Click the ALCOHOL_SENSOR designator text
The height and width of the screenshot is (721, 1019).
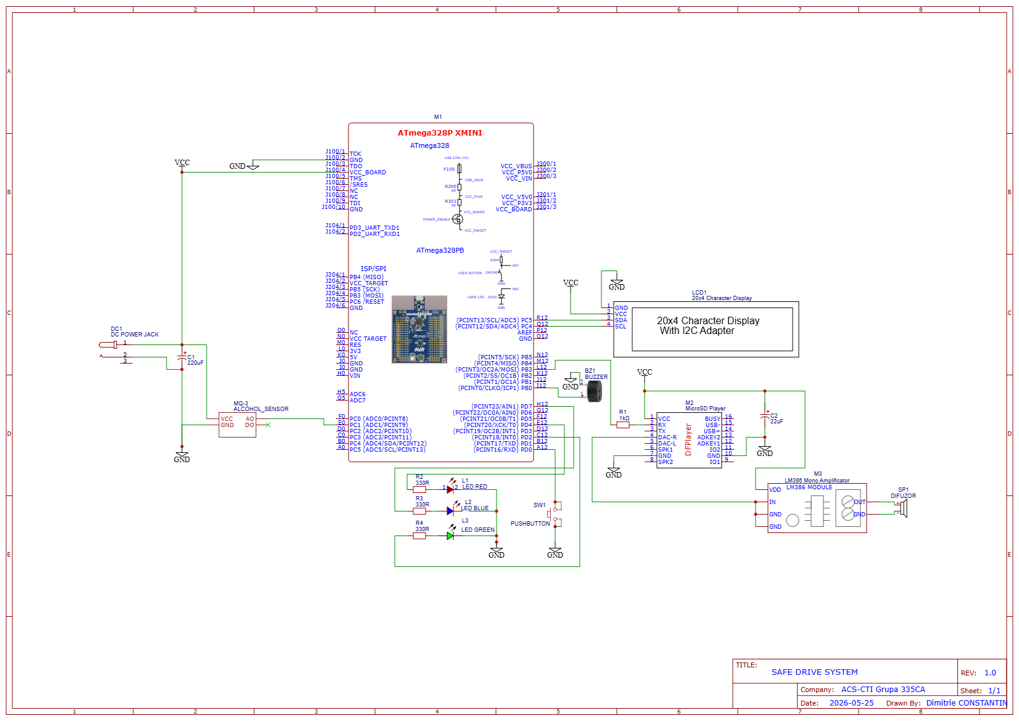click(x=261, y=409)
